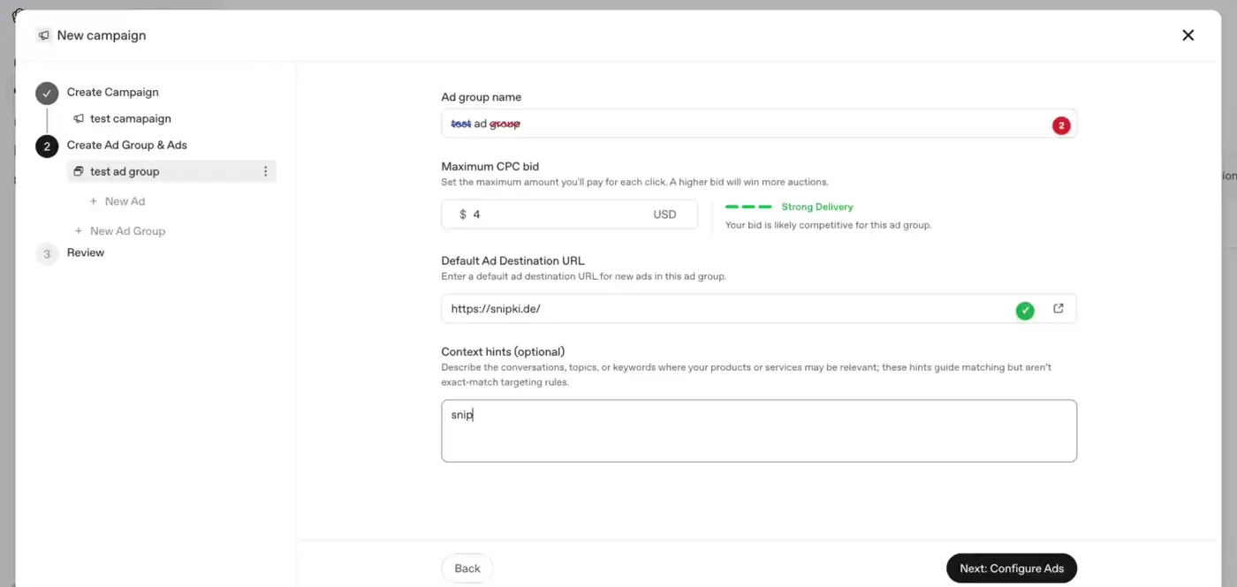Click the green URL validation checkmark
1237x587 pixels.
[x=1025, y=310]
